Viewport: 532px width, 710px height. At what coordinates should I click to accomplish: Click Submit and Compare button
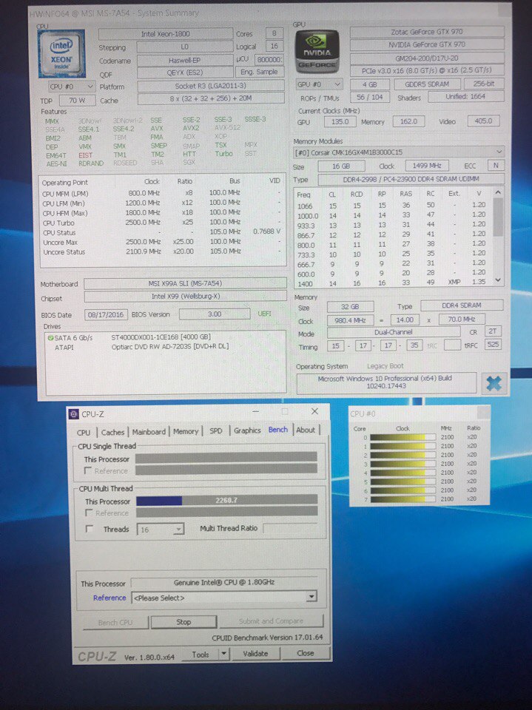coord(271,621)
